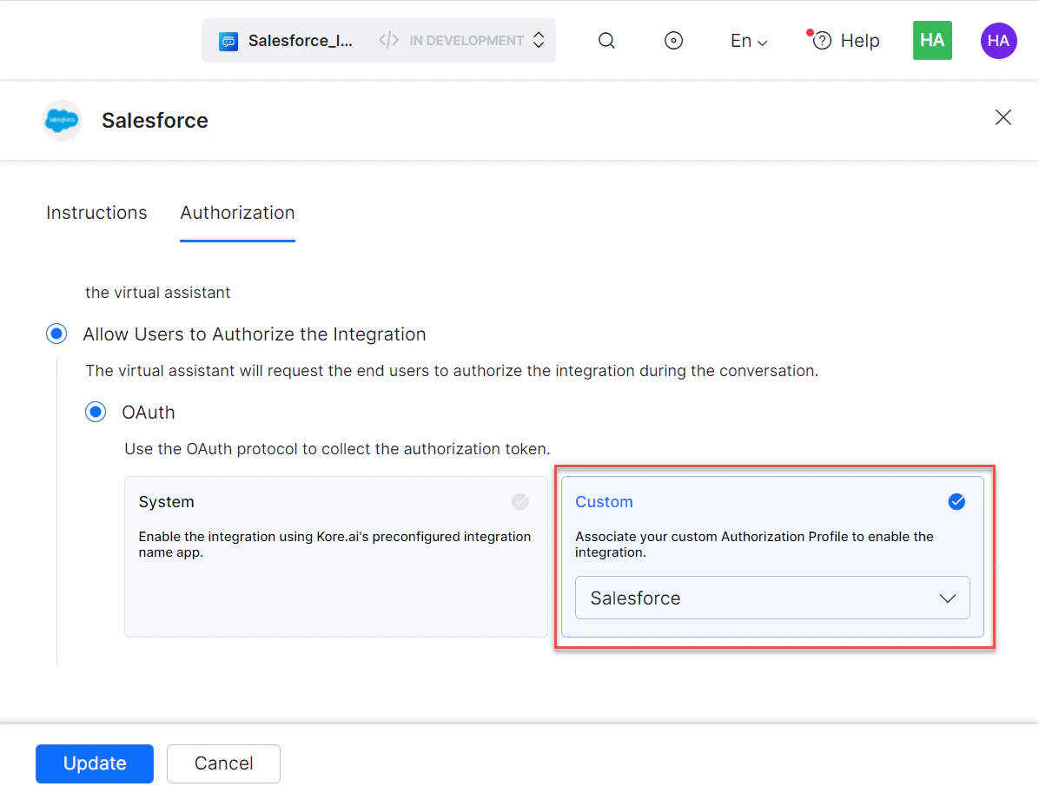The height and width of the screenshot is (793, 1039).
Task: Open Help using the question mark icon
Action: click(x=821, y=40)
